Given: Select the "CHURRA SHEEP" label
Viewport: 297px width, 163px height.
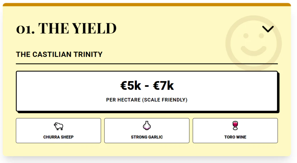Looking at the screenshot, I should point(58,137).
